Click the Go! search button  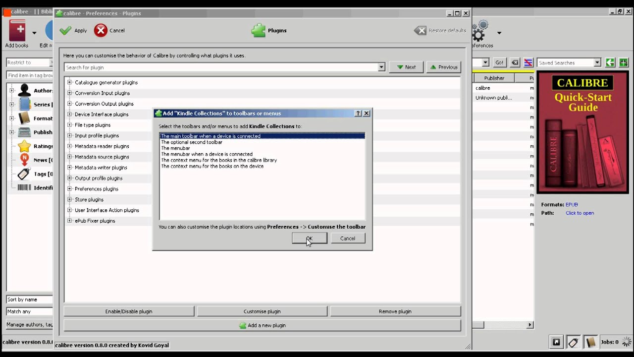[x=499, y=62]
